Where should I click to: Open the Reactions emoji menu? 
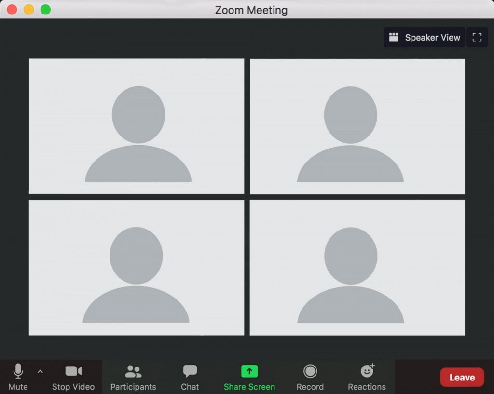(367, 376)
